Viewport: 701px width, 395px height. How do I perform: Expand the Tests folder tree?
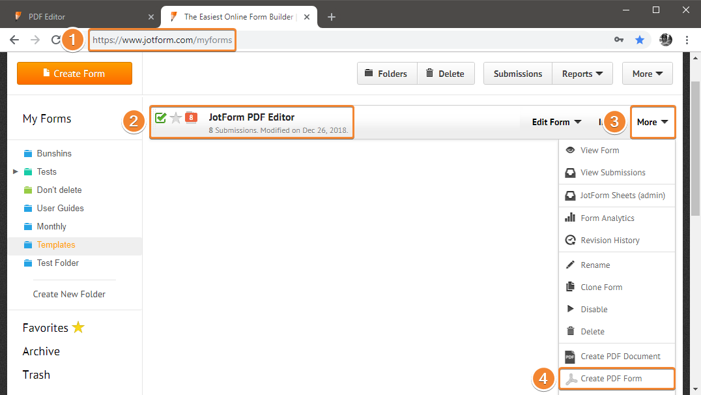click(x=15, y=171)
